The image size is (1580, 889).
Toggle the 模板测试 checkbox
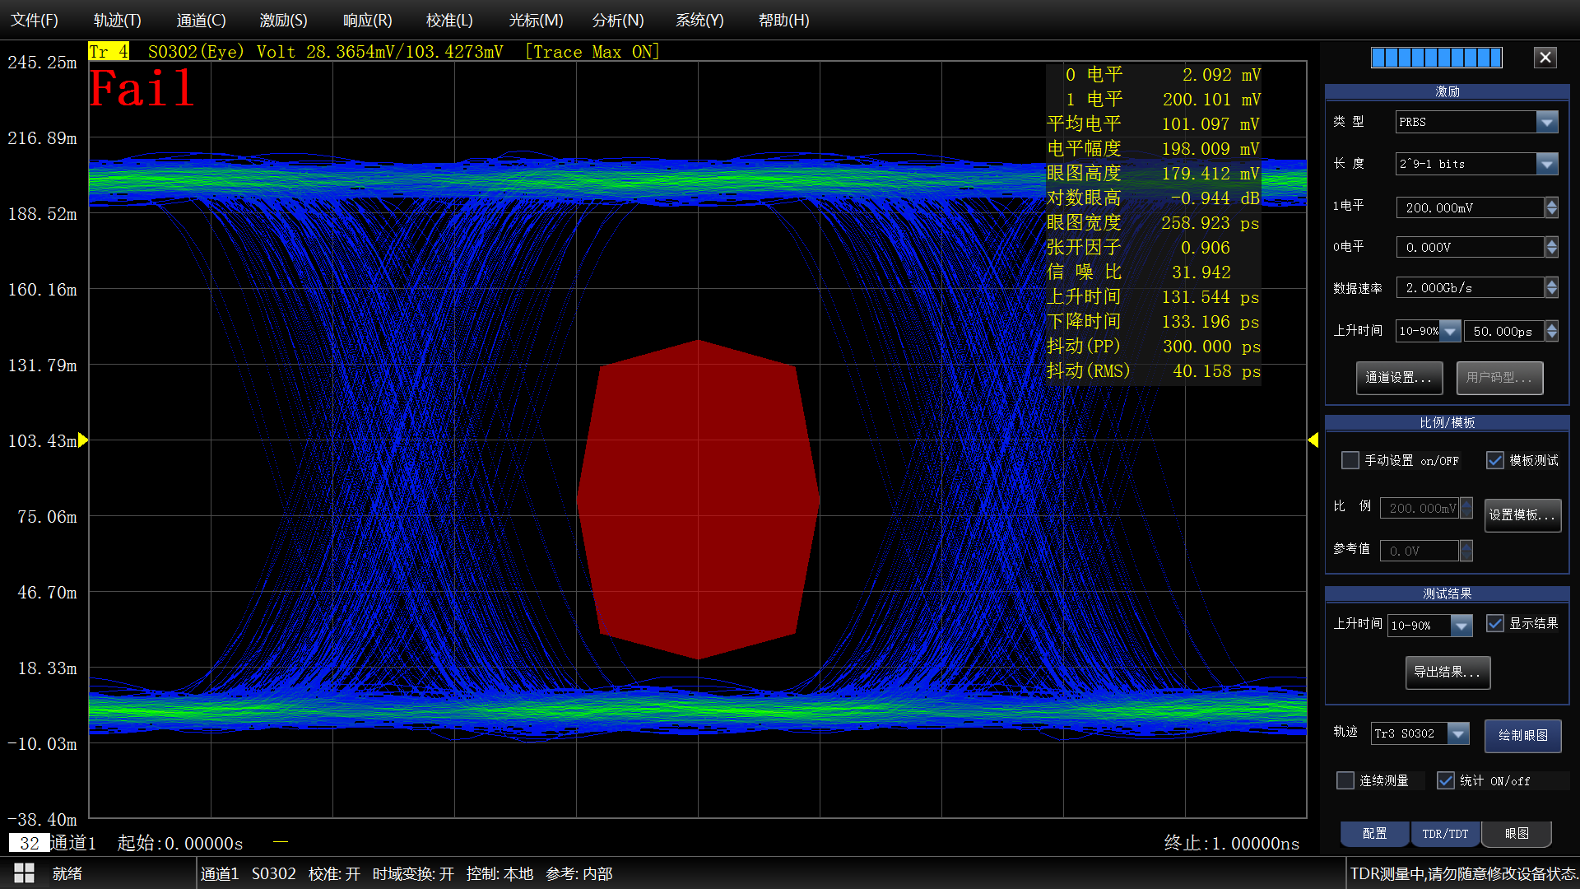point(1495,460)
